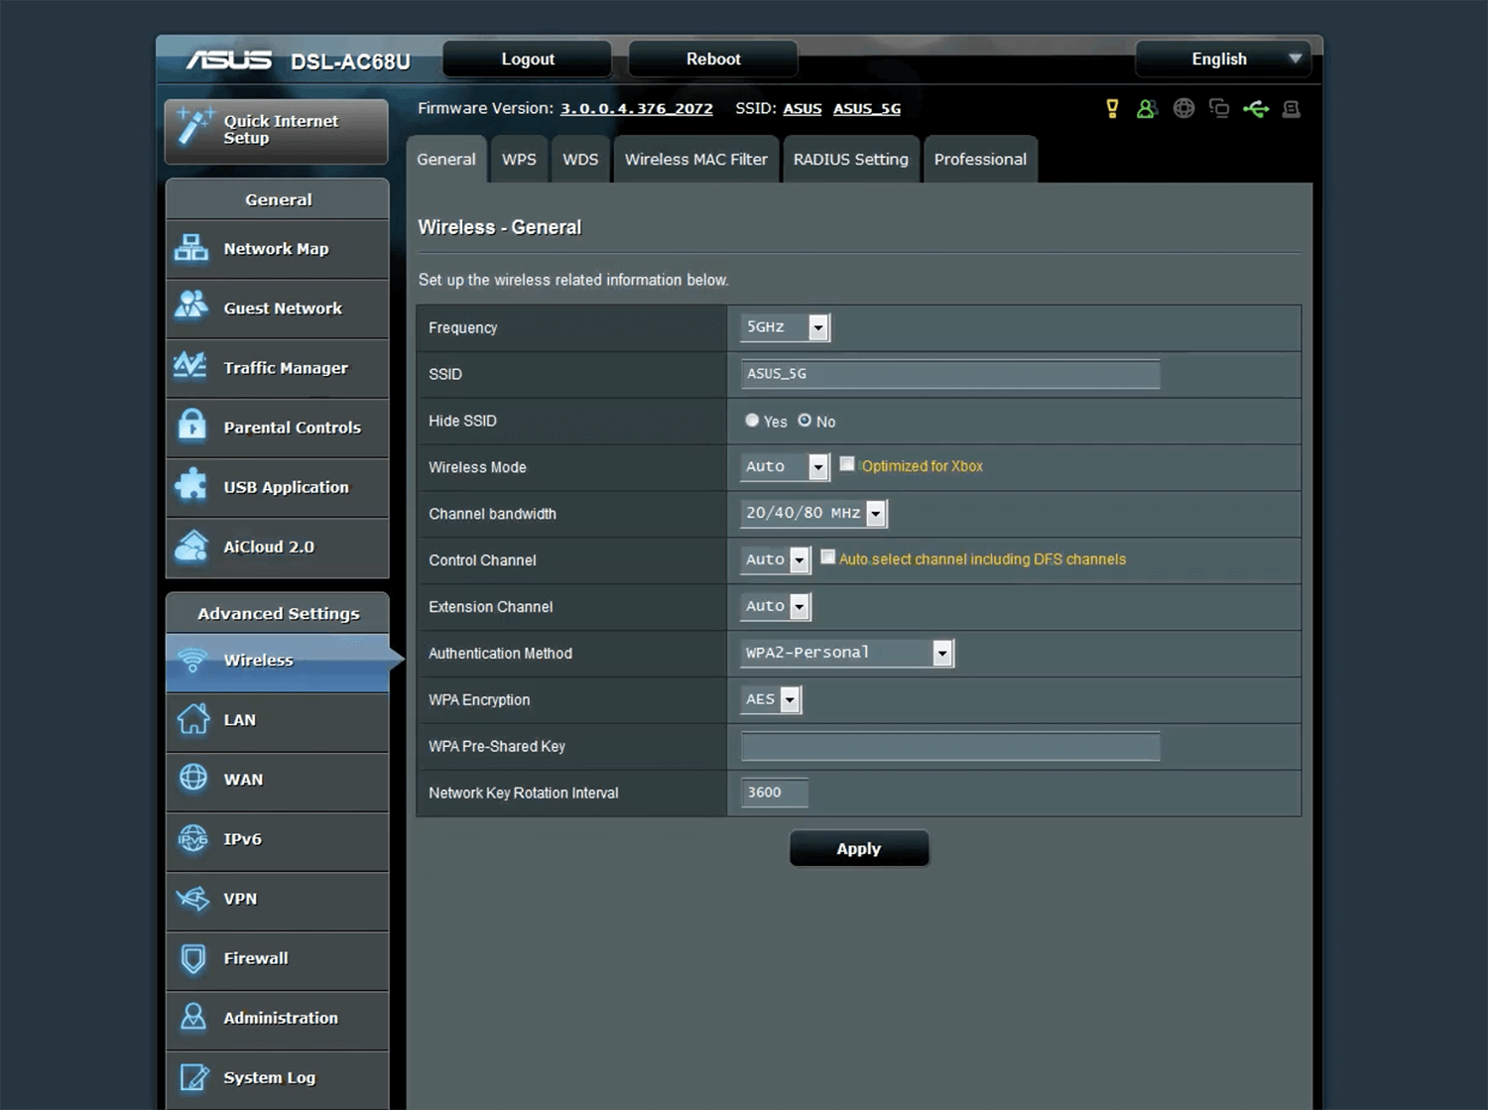Check auto select channel including DFS channels
This screenshot has height=1110, width=1488.
[x=828, y=557]
